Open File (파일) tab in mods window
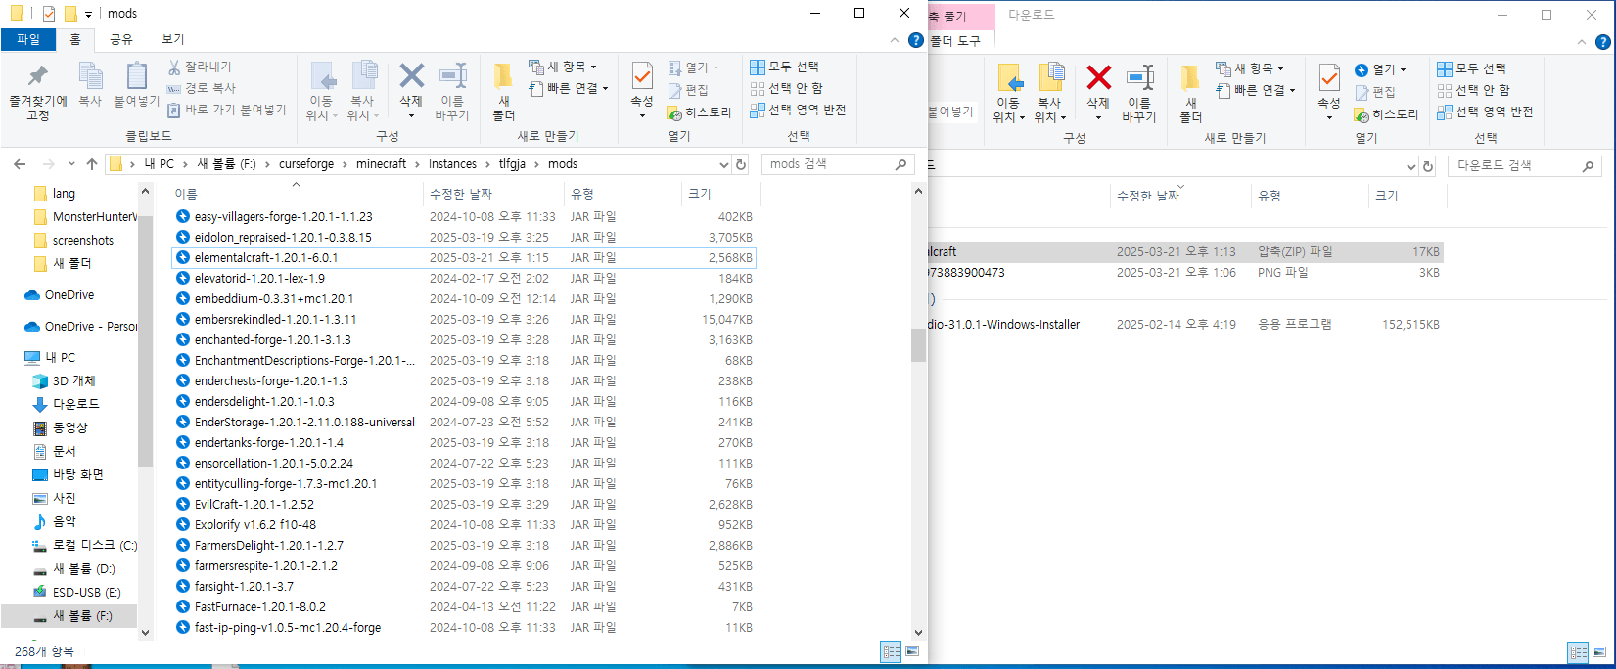Screen dimensions: 1616x669 [28, 39]
